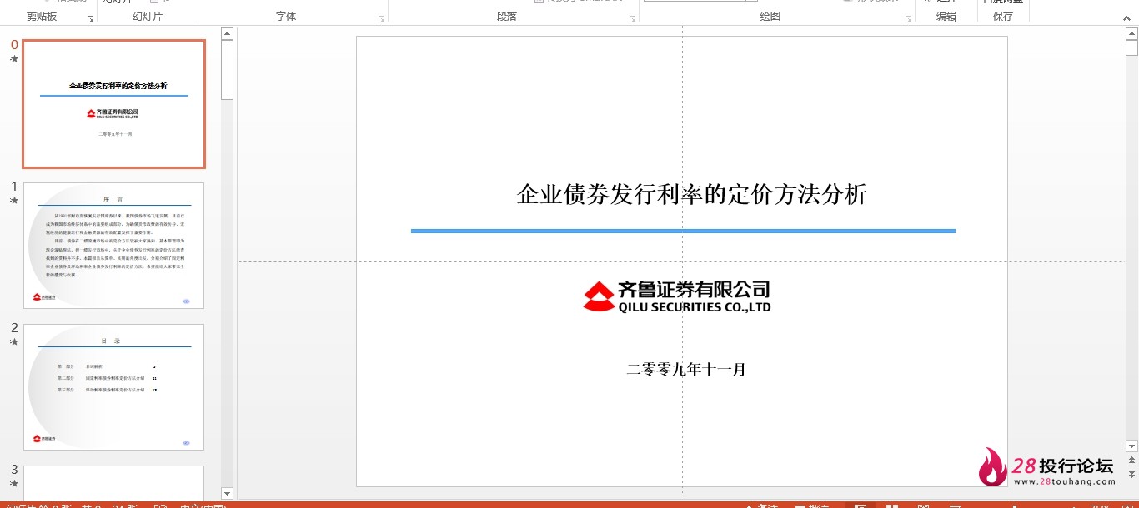This screenshot has height=508, width=1139.
Task: Click the thumbnail pane scroll-up arrow
Action: click(x=227, y=33)
